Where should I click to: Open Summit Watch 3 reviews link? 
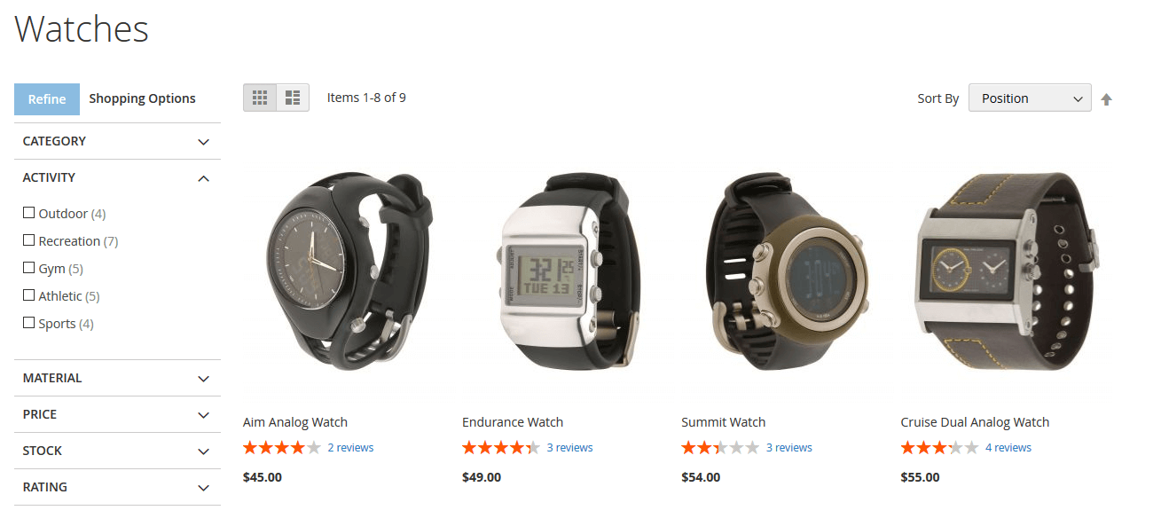(x=789, y=448)
